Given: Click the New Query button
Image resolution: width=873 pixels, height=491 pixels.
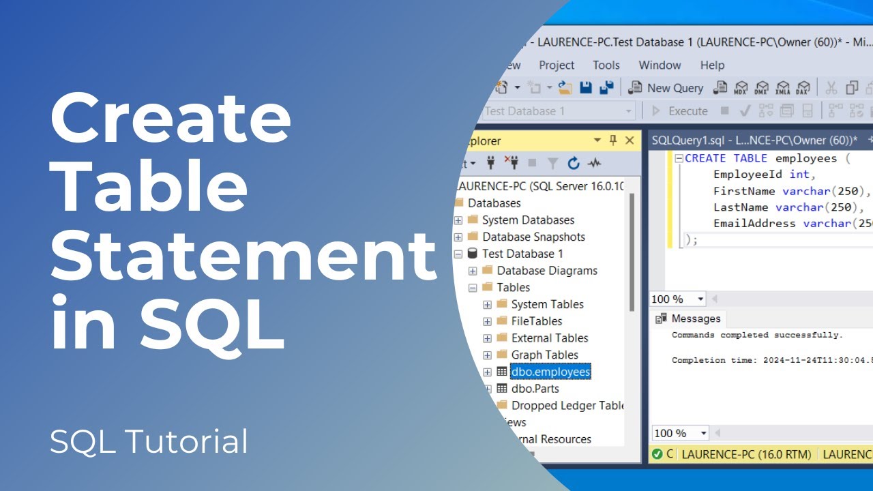Looking at the screenshot, I should tap(666, 87).
